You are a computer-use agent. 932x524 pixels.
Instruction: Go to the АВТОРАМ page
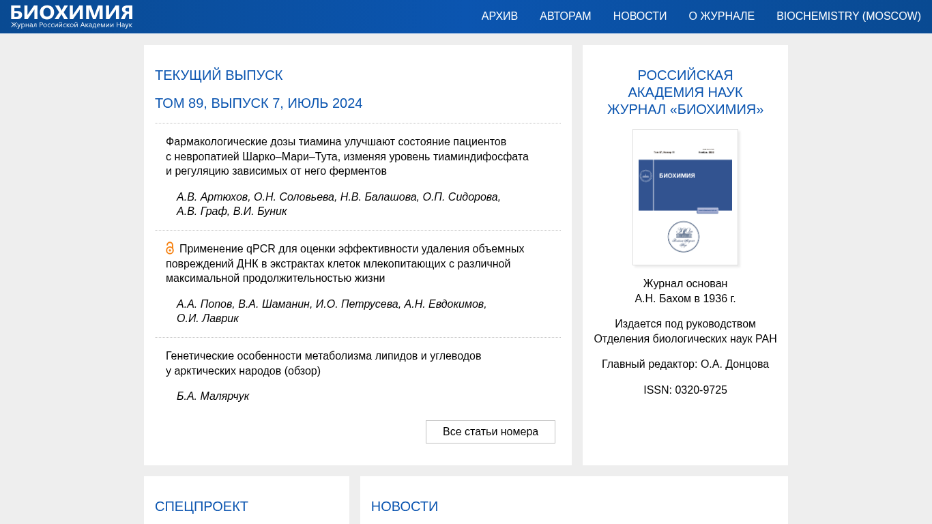(565, 16)
